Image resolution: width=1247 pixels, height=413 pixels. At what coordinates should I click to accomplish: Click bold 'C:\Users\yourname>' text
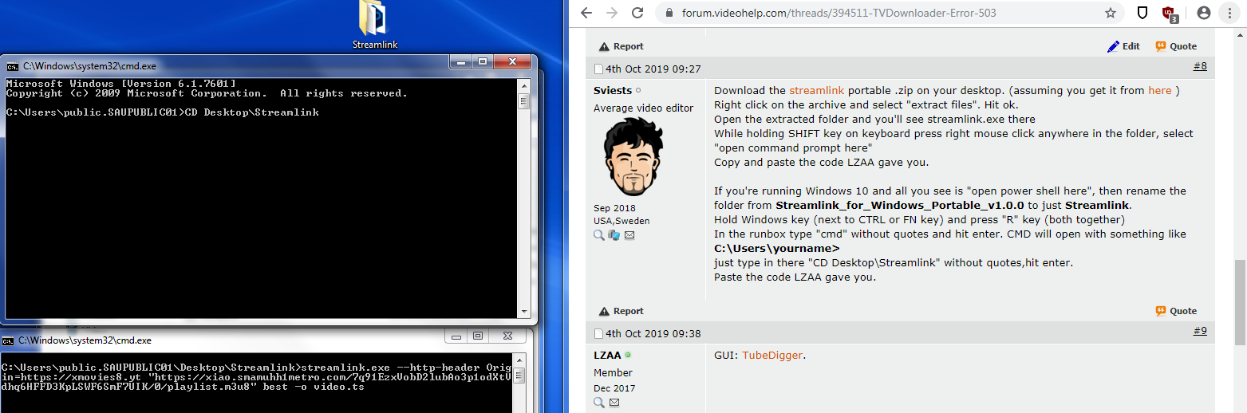[776, 248]
